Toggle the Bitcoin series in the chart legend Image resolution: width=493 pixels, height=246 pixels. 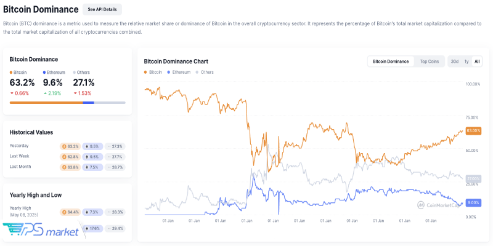(x=154, y=72)
